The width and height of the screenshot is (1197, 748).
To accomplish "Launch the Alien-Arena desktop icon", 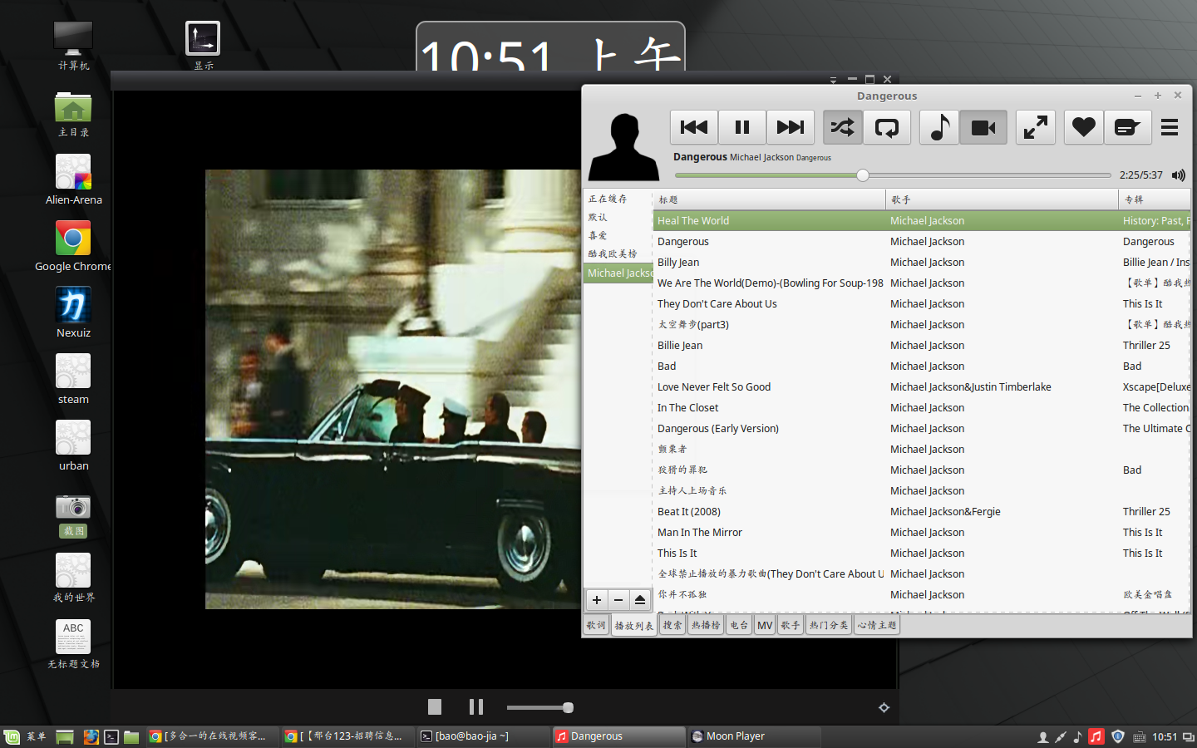I will (73, 180).
